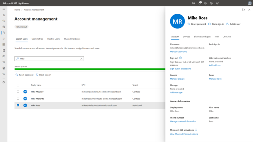Check the select-all header checkbox
Viewport: 253px width, 142px height.
18,85
